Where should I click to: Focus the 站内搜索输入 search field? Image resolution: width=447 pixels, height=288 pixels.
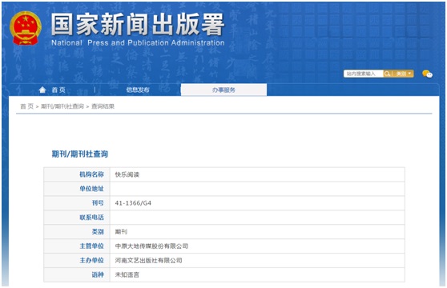click(363, 74)
